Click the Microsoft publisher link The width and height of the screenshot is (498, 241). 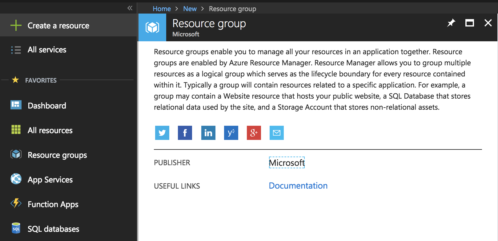[287, 162]
